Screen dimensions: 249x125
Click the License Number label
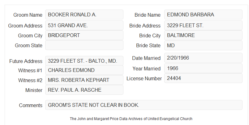pos(144,79)
